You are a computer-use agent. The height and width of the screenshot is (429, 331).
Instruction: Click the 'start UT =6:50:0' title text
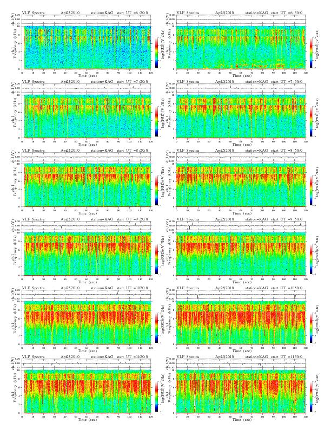[287, 13]
